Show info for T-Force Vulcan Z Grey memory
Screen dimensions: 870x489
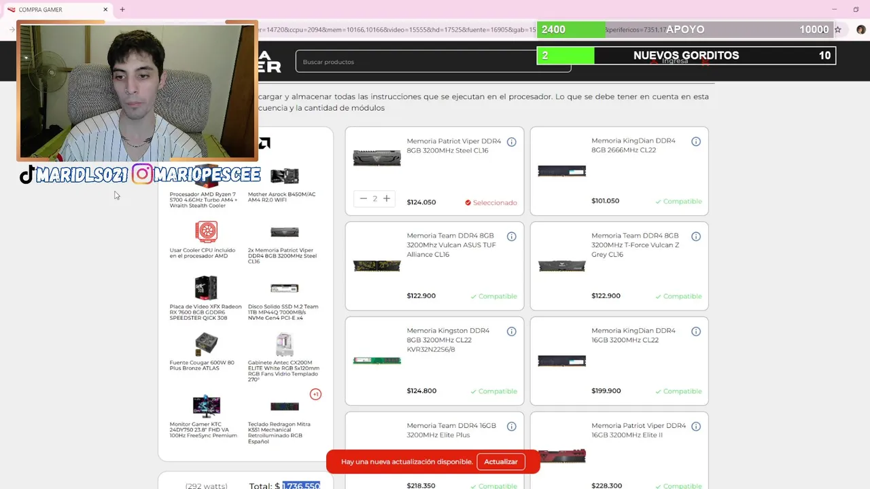696,236
